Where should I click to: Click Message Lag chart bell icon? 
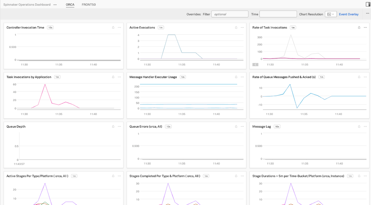pos(359,127)
